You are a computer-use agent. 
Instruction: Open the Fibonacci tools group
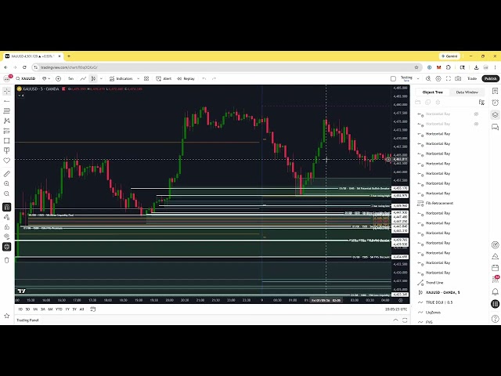click(7, 111)
